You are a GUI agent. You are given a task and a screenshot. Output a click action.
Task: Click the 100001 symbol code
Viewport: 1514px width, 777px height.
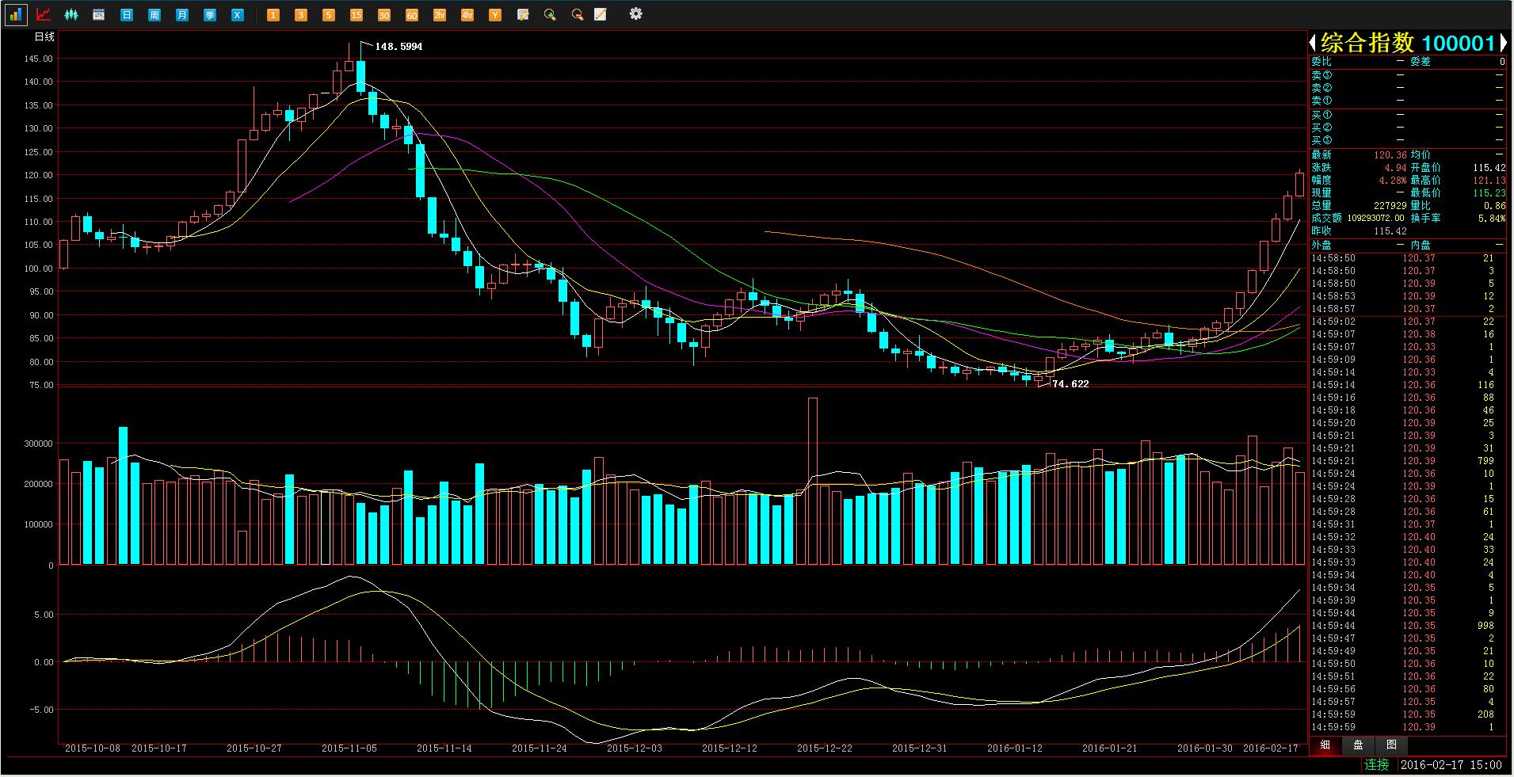1459,43
